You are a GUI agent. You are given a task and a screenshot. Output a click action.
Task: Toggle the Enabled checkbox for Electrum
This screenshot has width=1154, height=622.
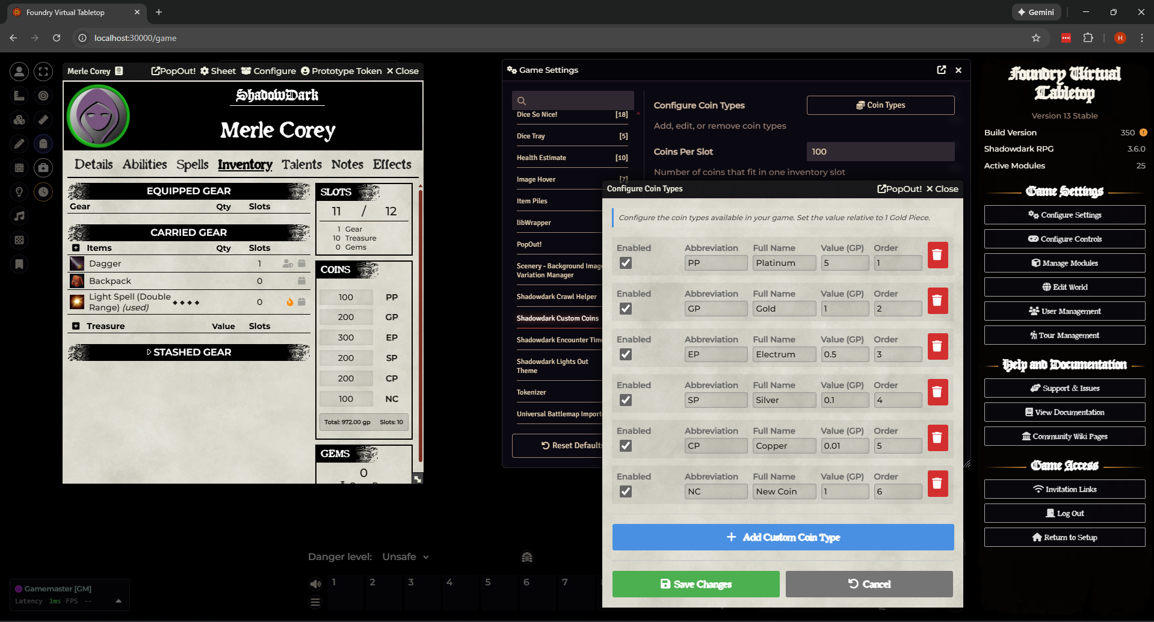click(626, 354)
